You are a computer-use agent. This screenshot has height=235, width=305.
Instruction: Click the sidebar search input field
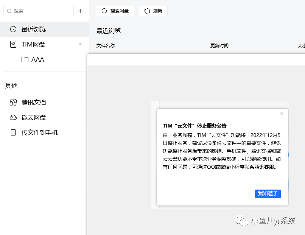pos(39,11)
